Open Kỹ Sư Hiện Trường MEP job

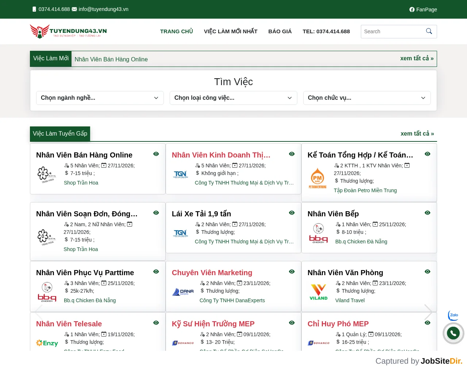pos(213,324)
